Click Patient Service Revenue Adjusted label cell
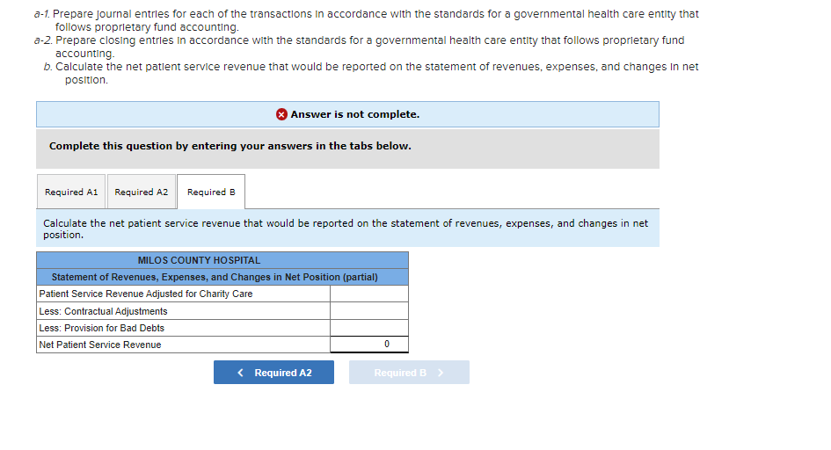This screenshot has height=450, width=831. (184, 294)
